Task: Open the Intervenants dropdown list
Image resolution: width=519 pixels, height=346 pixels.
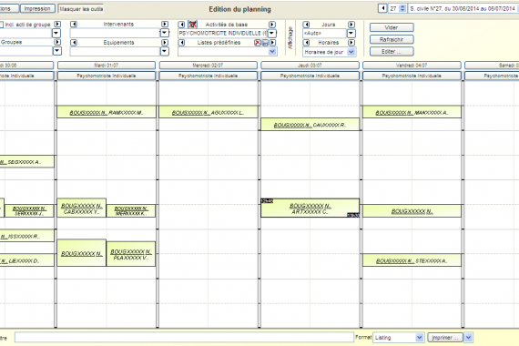Action: tap(164, 33)
